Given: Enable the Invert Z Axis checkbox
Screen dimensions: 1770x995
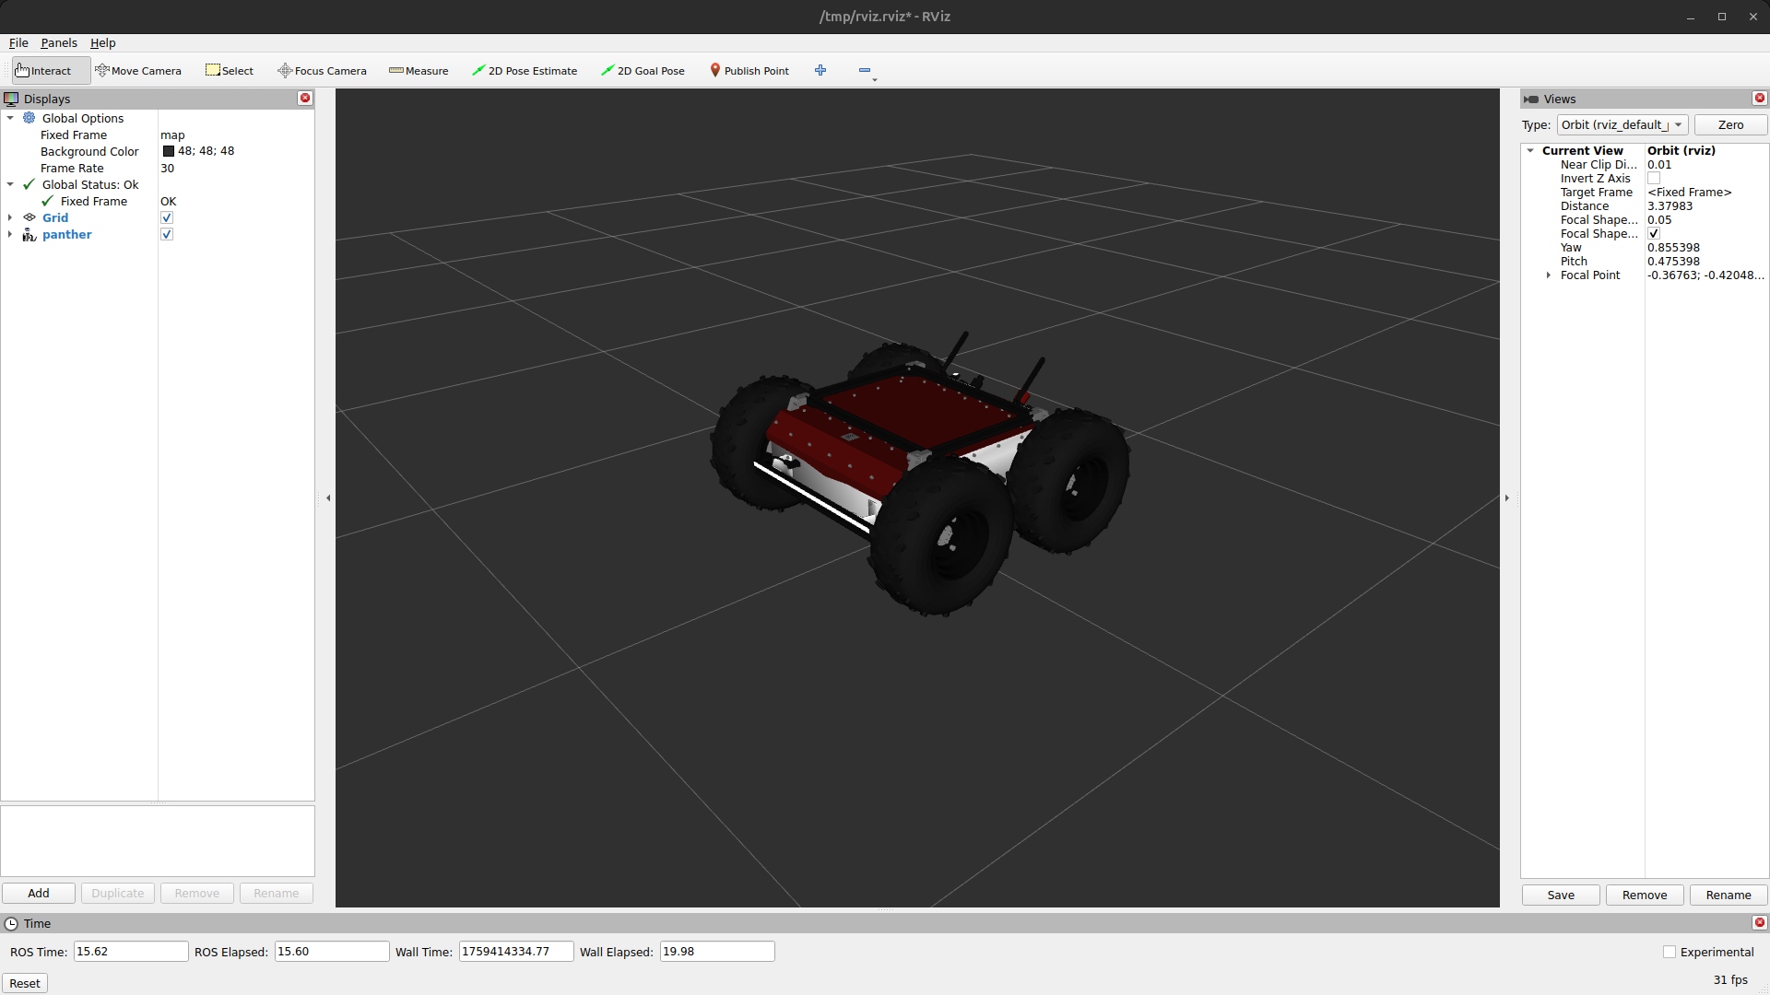Looking at the screenshot, I should pos(1654,179).
